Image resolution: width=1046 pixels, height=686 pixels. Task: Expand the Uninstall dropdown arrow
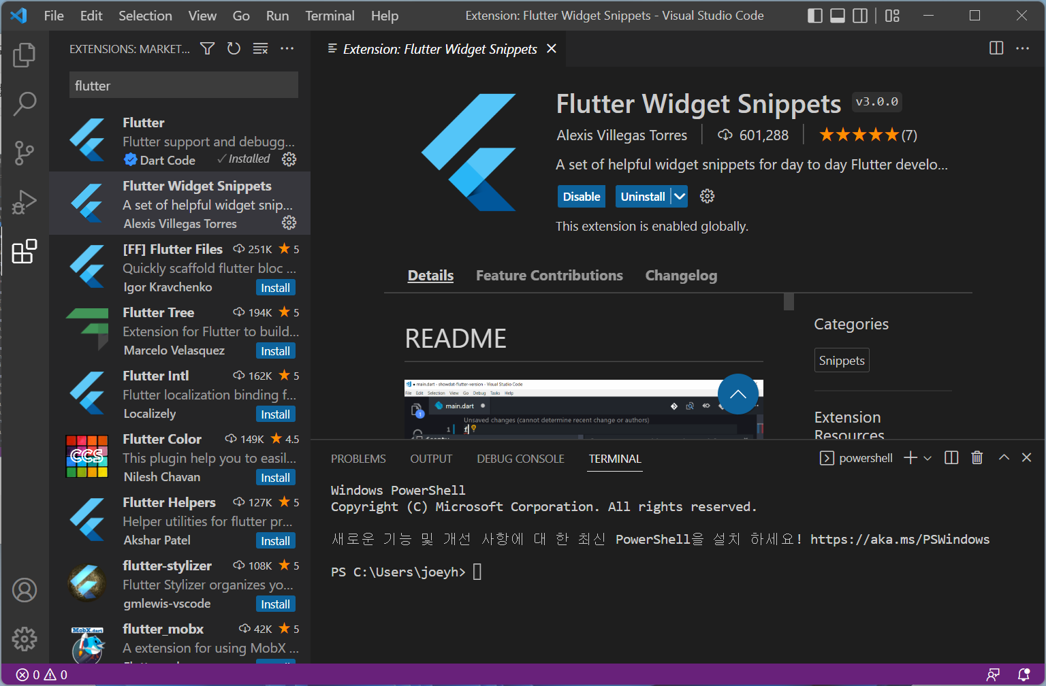(x=680, y=196)
